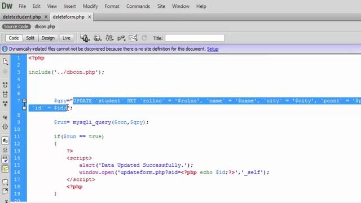Click the Remove Comment icon
Image resolution: width=361 pixels, height=203 pixels.
(x=5, y=191)
